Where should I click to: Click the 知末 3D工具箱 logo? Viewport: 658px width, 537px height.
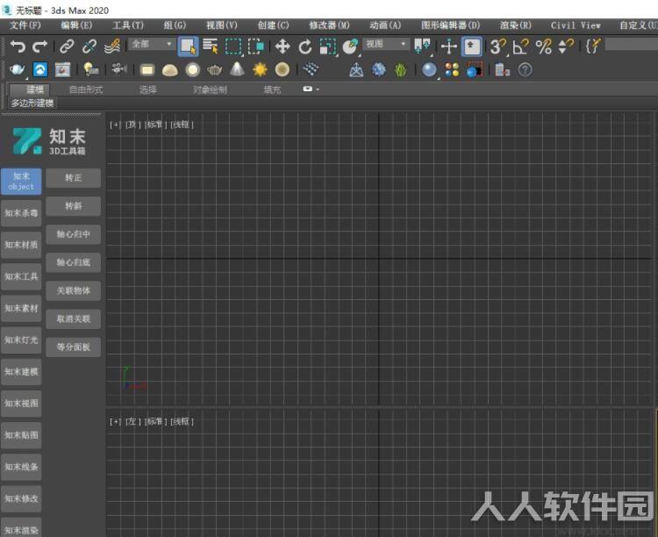click(49, 141)
